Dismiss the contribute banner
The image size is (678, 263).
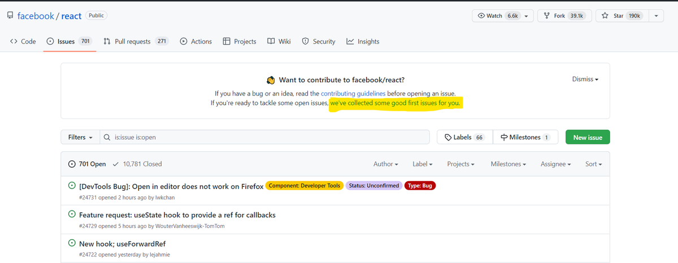(x=585, y=79)
